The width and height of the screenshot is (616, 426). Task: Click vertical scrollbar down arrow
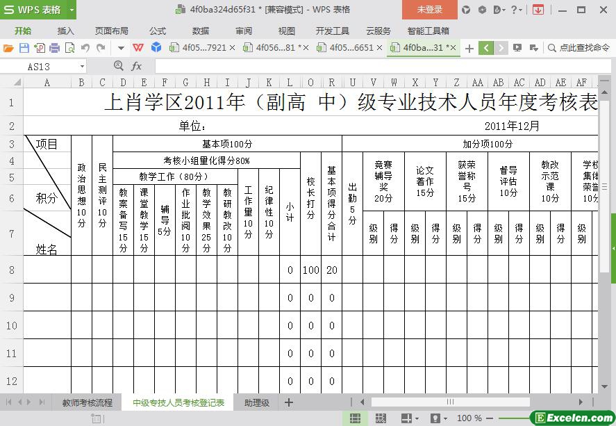pyautogui.click(x=605, y=386)
